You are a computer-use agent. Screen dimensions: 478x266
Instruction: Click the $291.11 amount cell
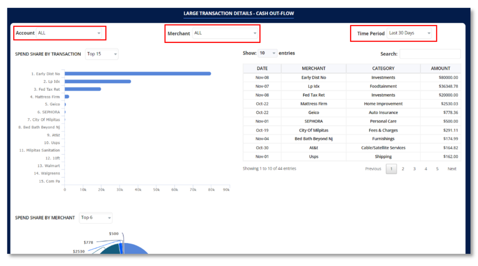point(441,130)
